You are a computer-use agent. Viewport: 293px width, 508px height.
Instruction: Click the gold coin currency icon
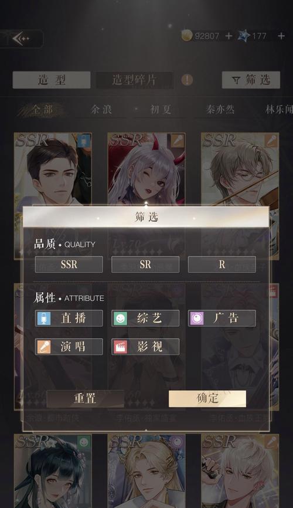[187, 35]
